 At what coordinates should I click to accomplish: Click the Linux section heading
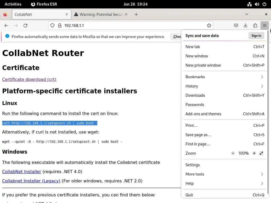(10, 103)
